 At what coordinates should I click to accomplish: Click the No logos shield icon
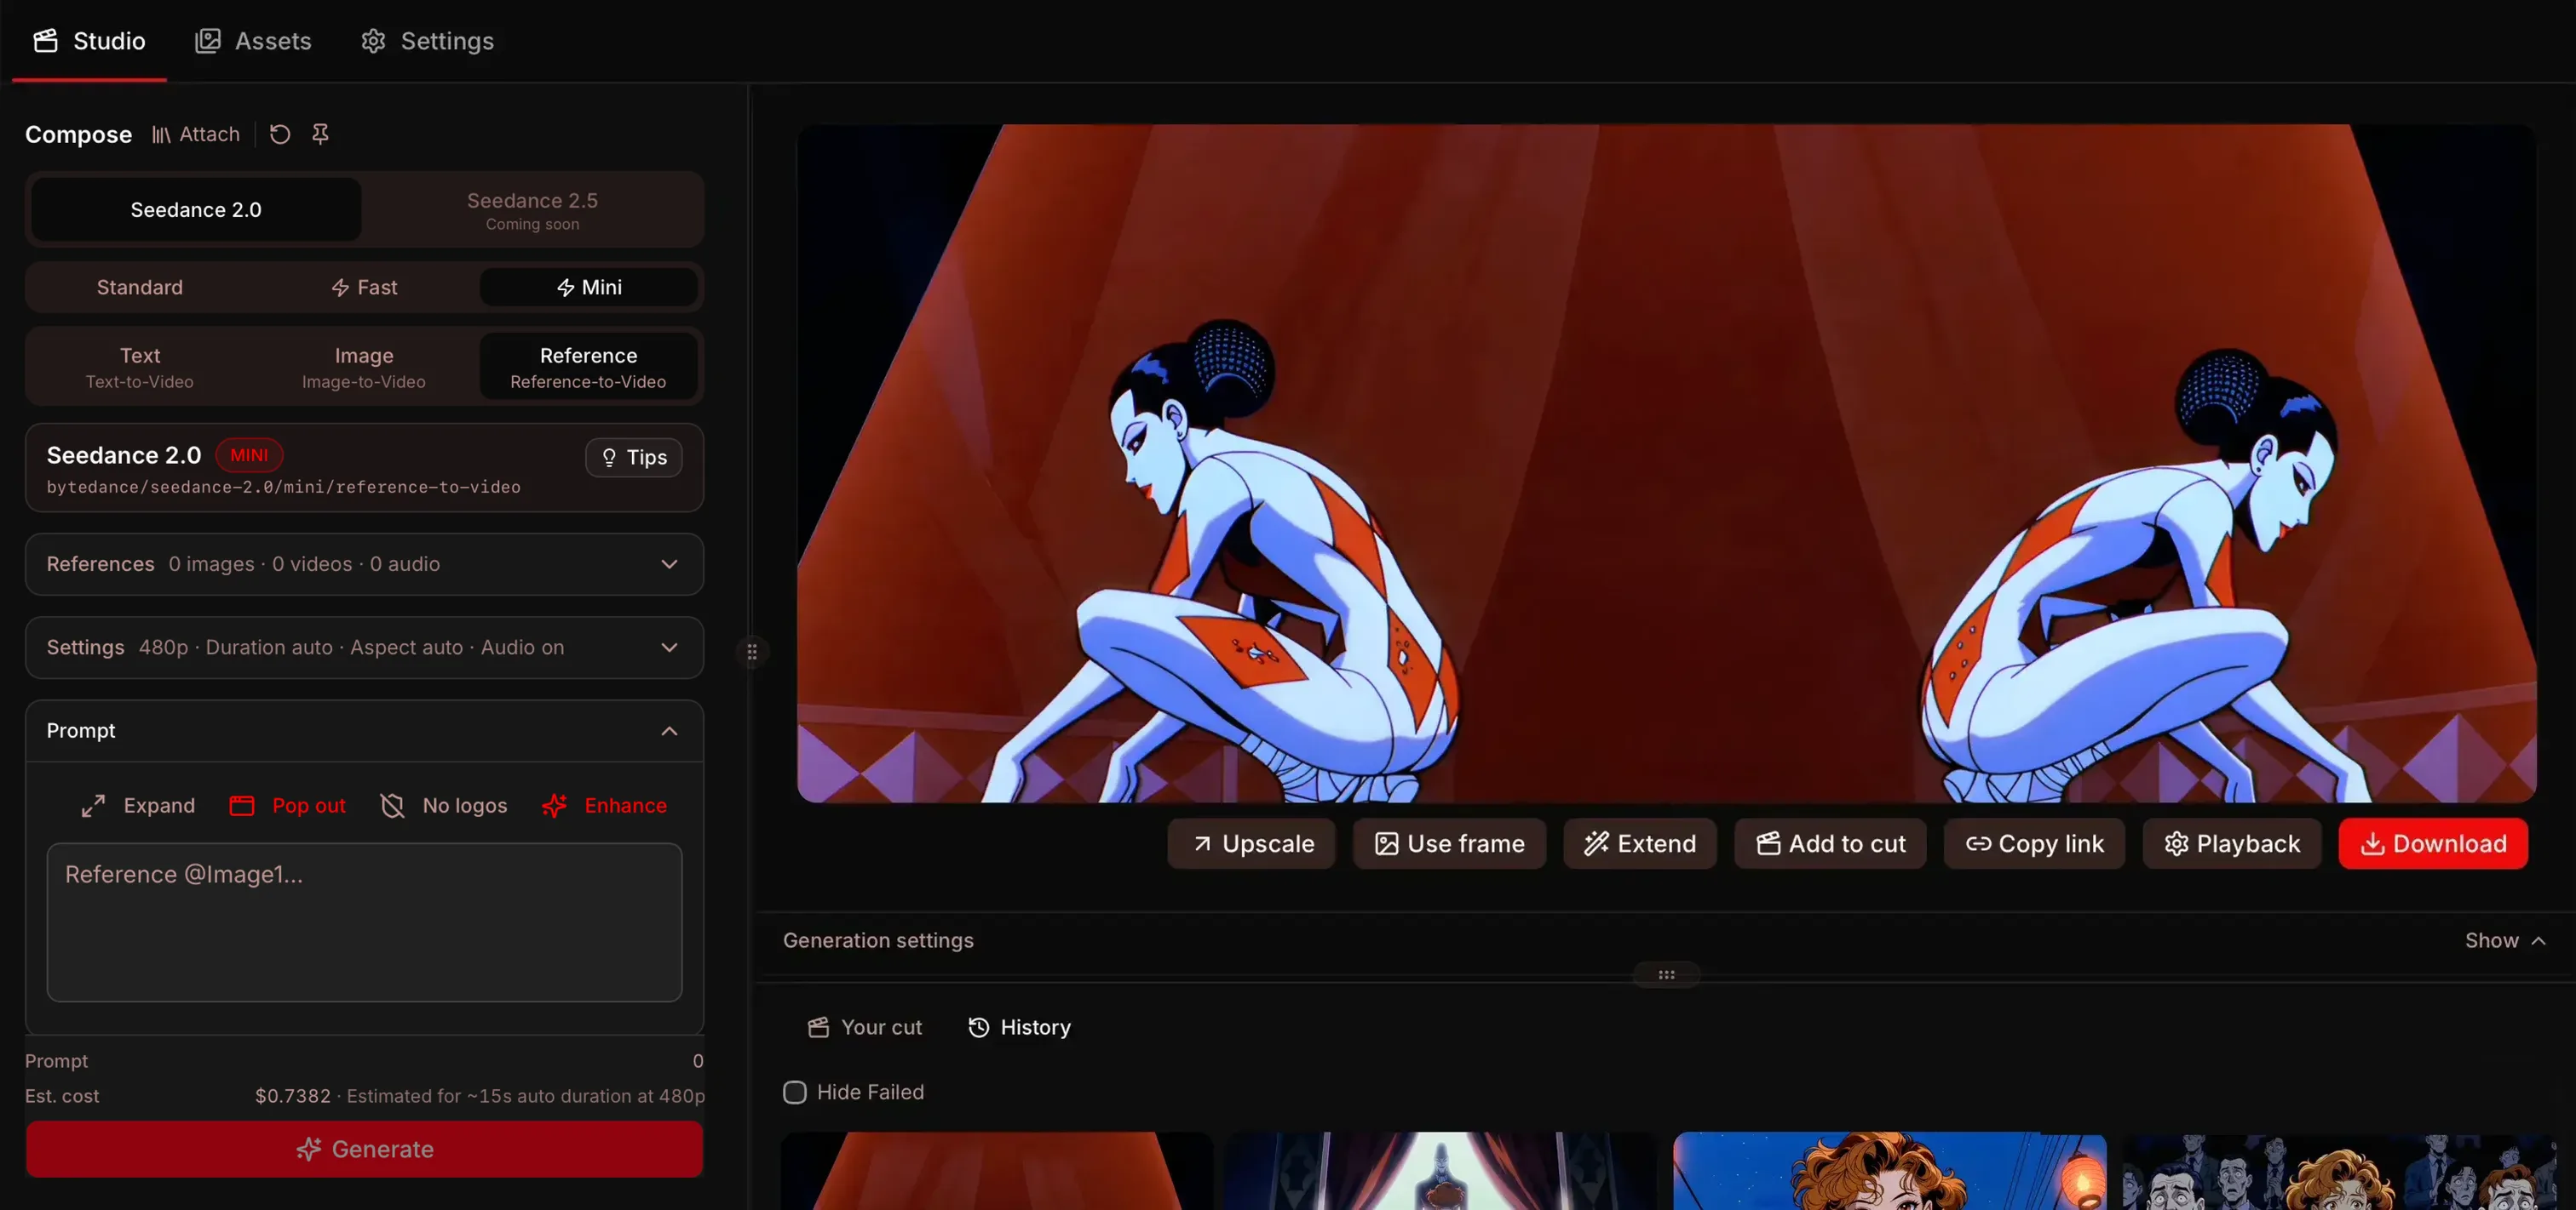(392, 807)
